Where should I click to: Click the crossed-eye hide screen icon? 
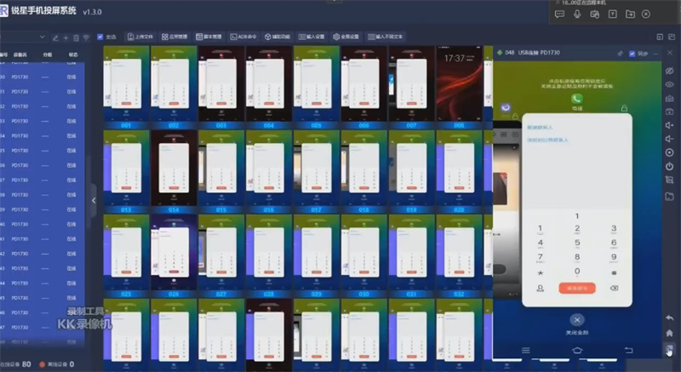[x=669, y=71]
